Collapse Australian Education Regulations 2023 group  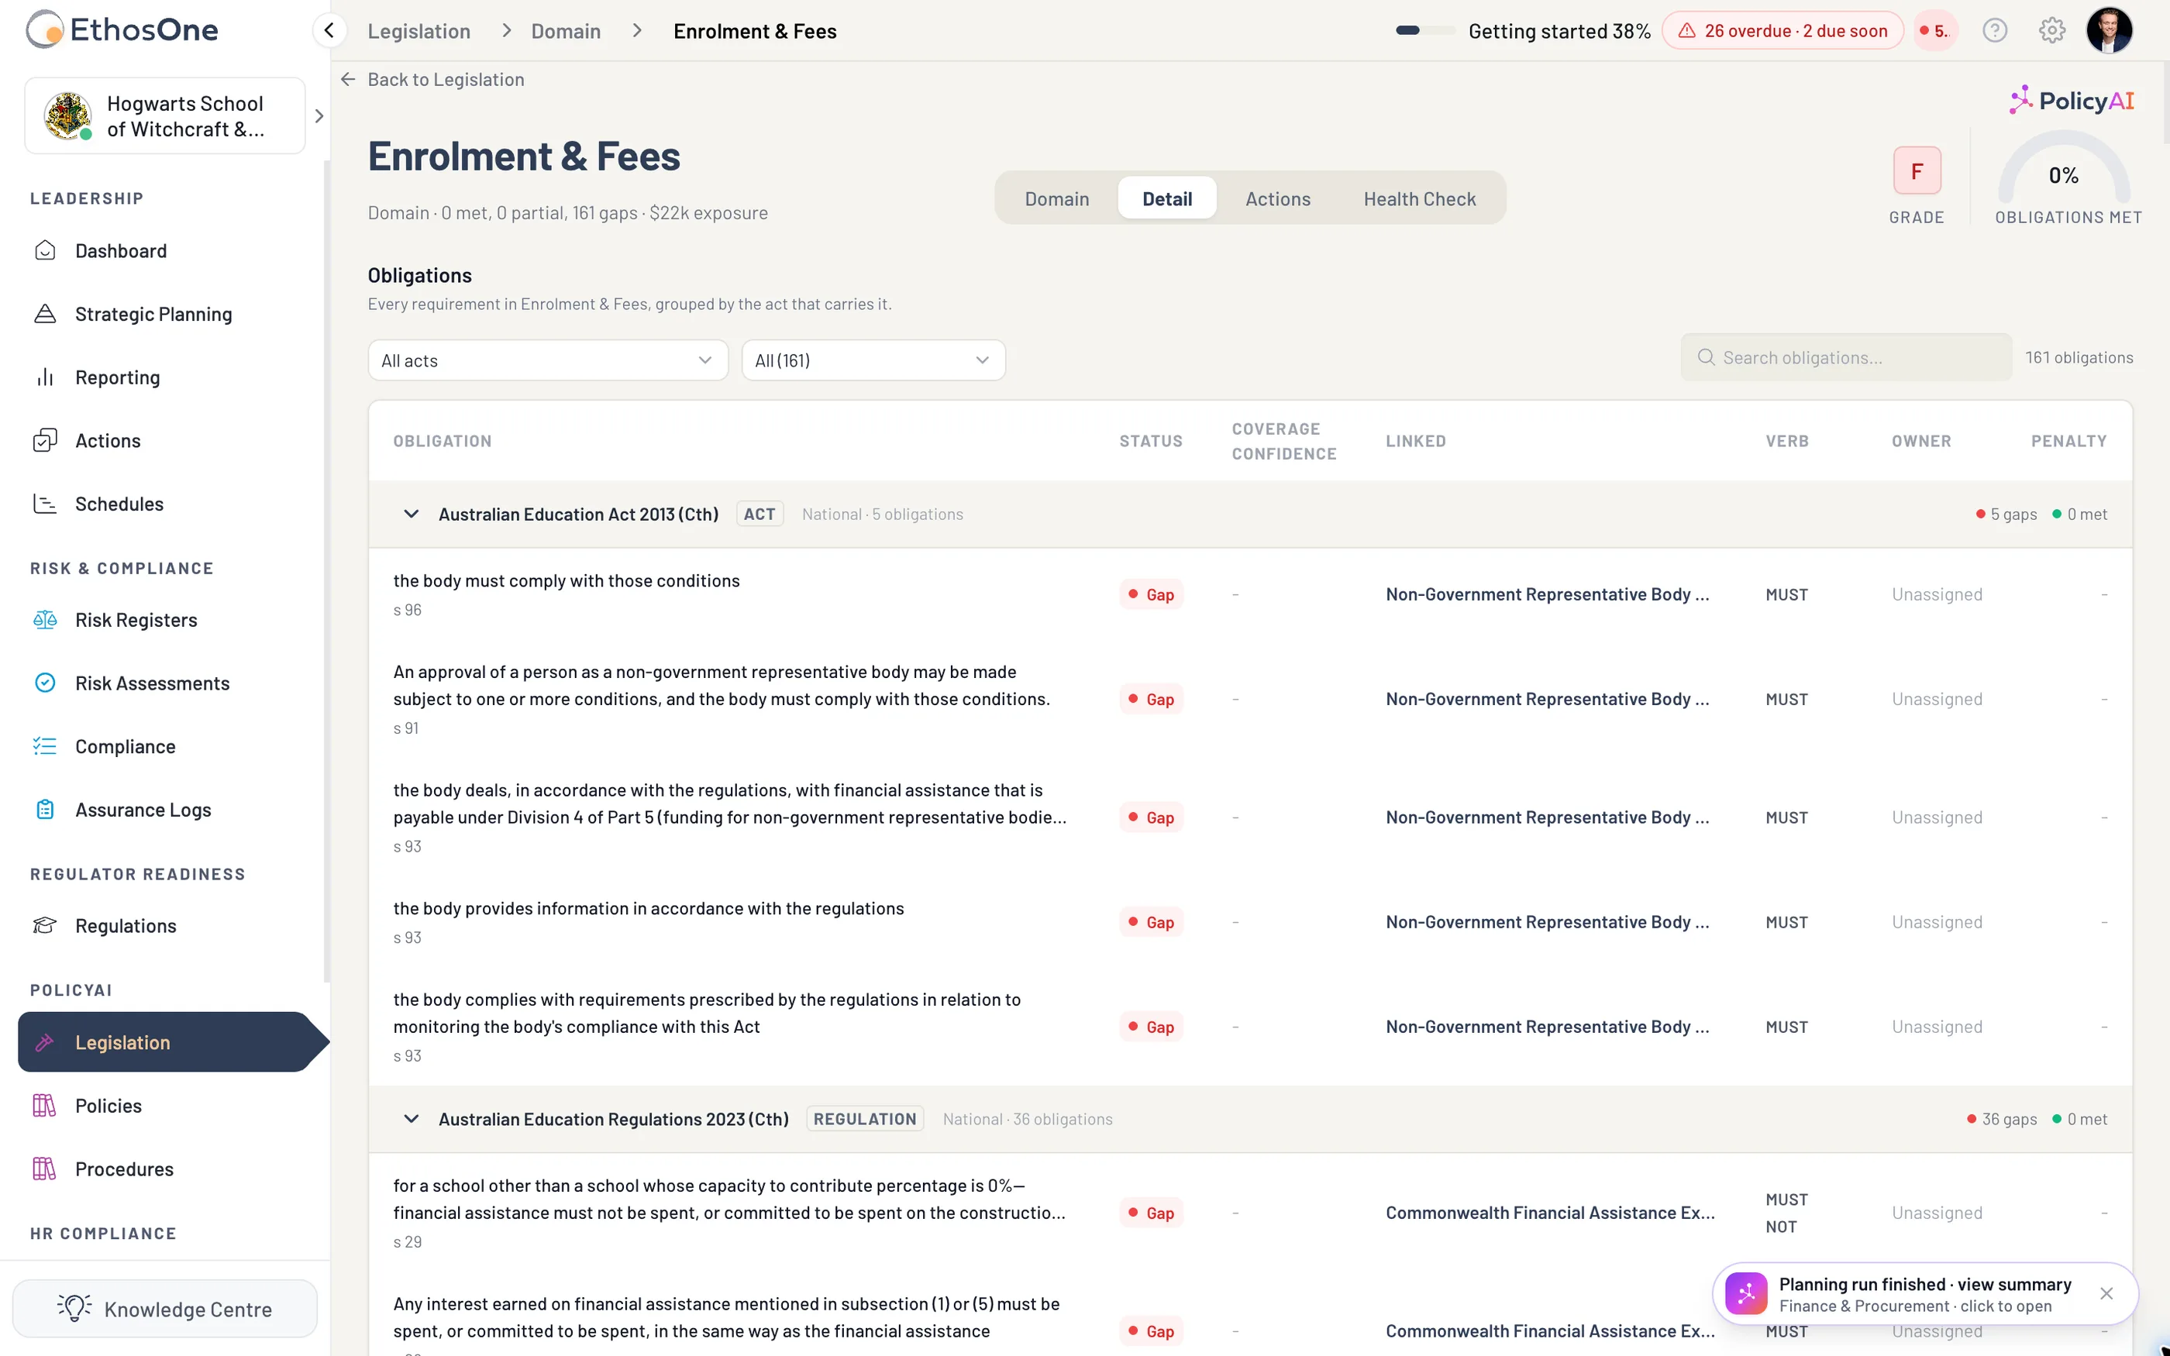[411, 1118]
